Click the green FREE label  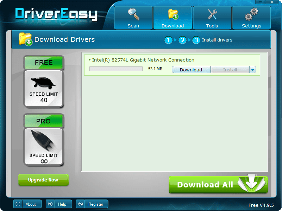pyautogui.click(x=44, y=63)
